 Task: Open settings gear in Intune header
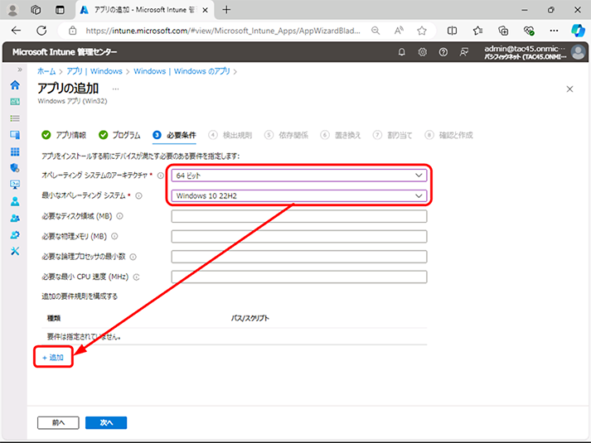point(423,52)
